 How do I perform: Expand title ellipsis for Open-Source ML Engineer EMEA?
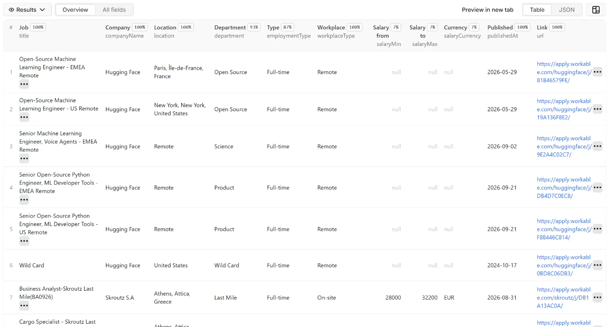[x=24, y=84]
